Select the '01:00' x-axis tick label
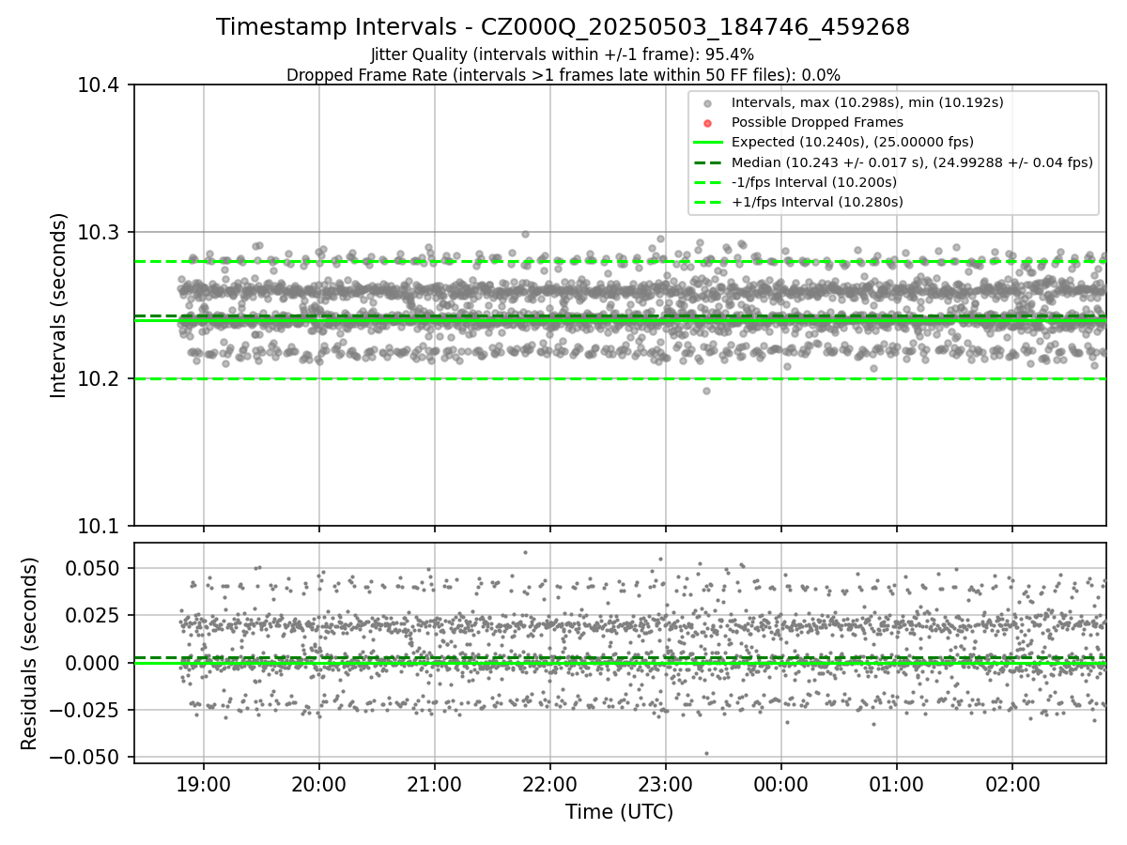 [897, 784]
